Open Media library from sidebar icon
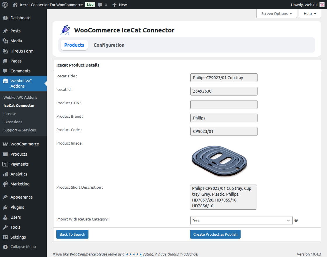This screenshot has height=257, width=327. (x=5, y=41)
